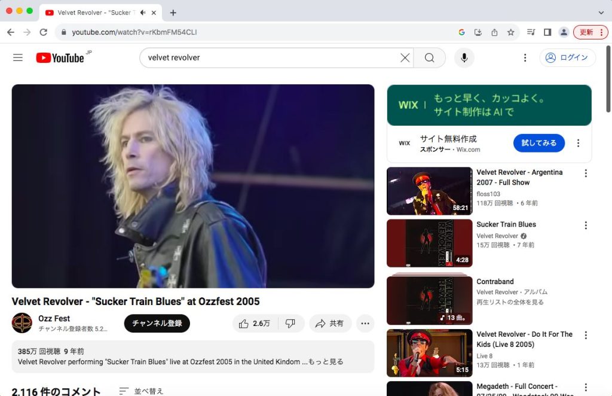The image size is (612, 396).
Task: Open sort comments 並べ替え dropdown
Action: coord(141,391)
